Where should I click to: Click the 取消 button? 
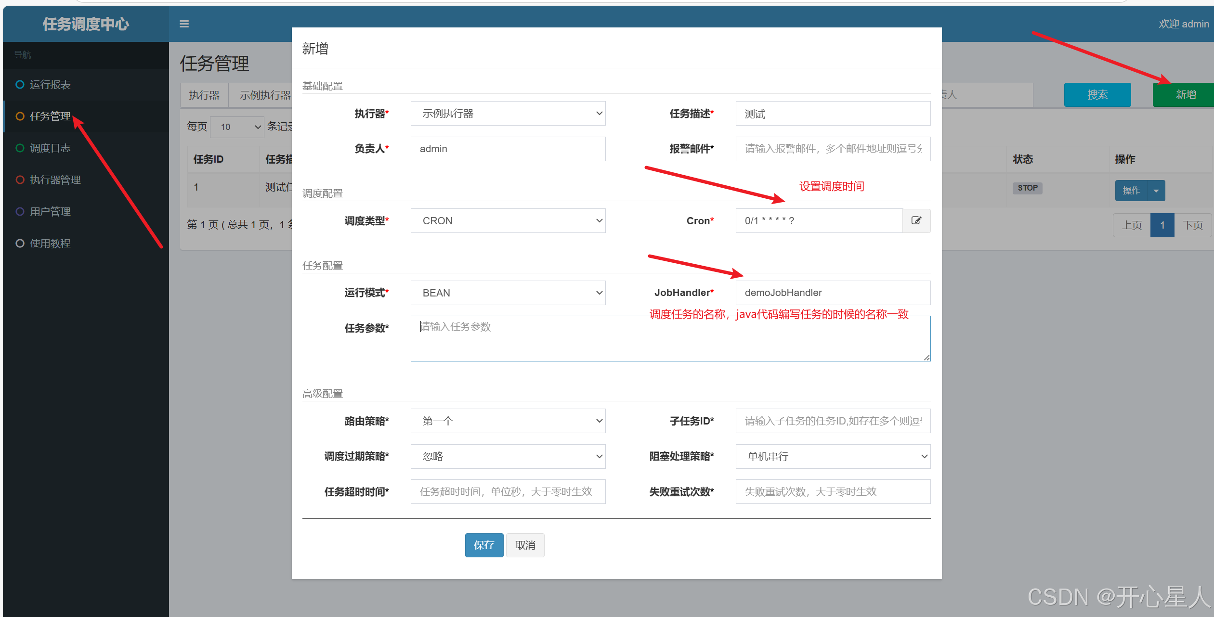[525, 545]
